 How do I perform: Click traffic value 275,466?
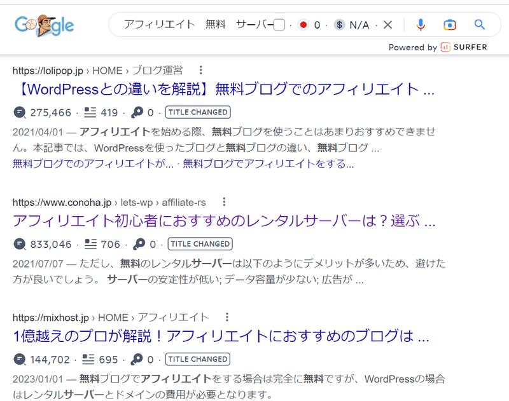click(x=51, y=112)
